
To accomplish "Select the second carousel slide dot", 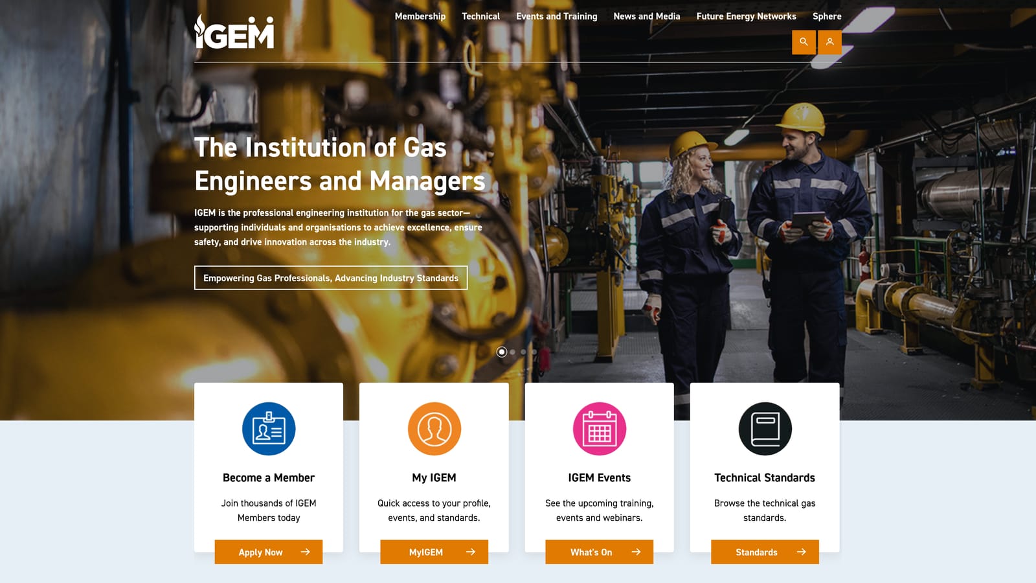I will click(x=513, y=352).
